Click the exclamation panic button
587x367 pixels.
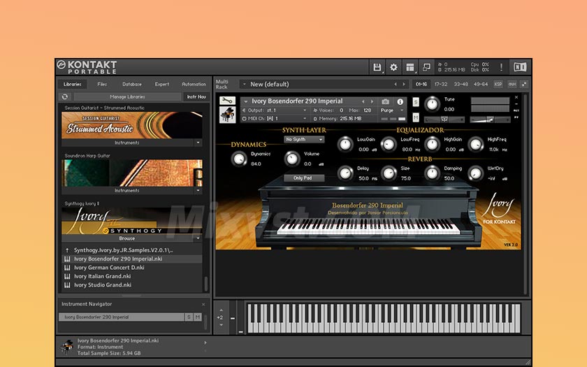click(x=501, y=67)
